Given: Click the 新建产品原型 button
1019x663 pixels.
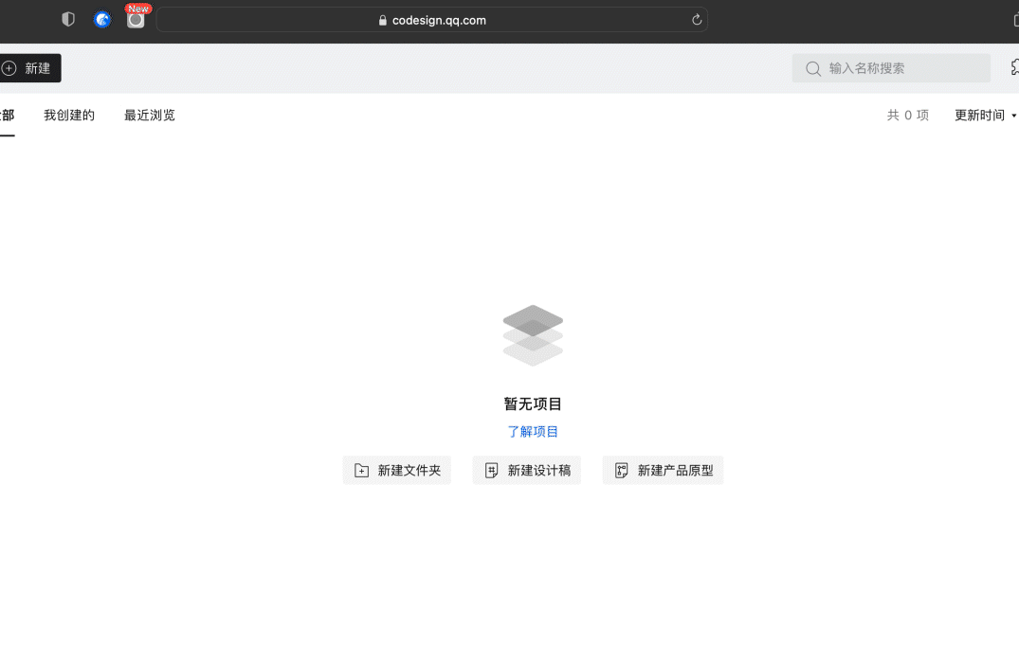Looking at the screenshot, I should (x=663, y=470).
